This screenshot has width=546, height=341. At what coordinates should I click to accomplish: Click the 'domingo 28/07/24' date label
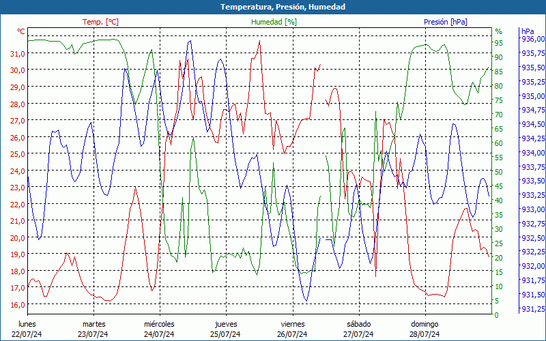(425, 329)
